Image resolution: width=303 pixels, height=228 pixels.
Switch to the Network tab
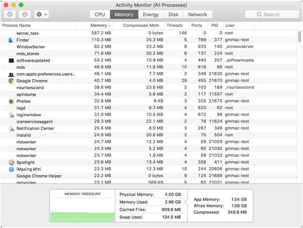197,15
